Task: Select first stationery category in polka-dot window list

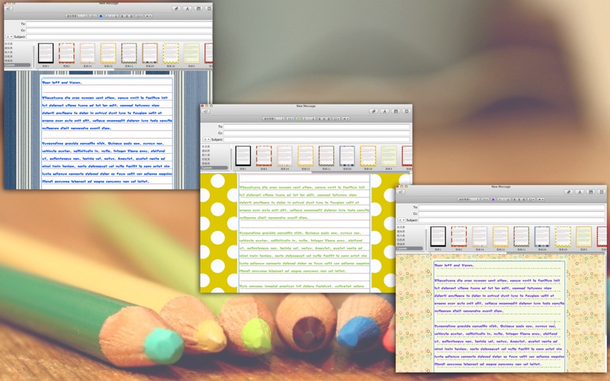Action: coord(206,146)
